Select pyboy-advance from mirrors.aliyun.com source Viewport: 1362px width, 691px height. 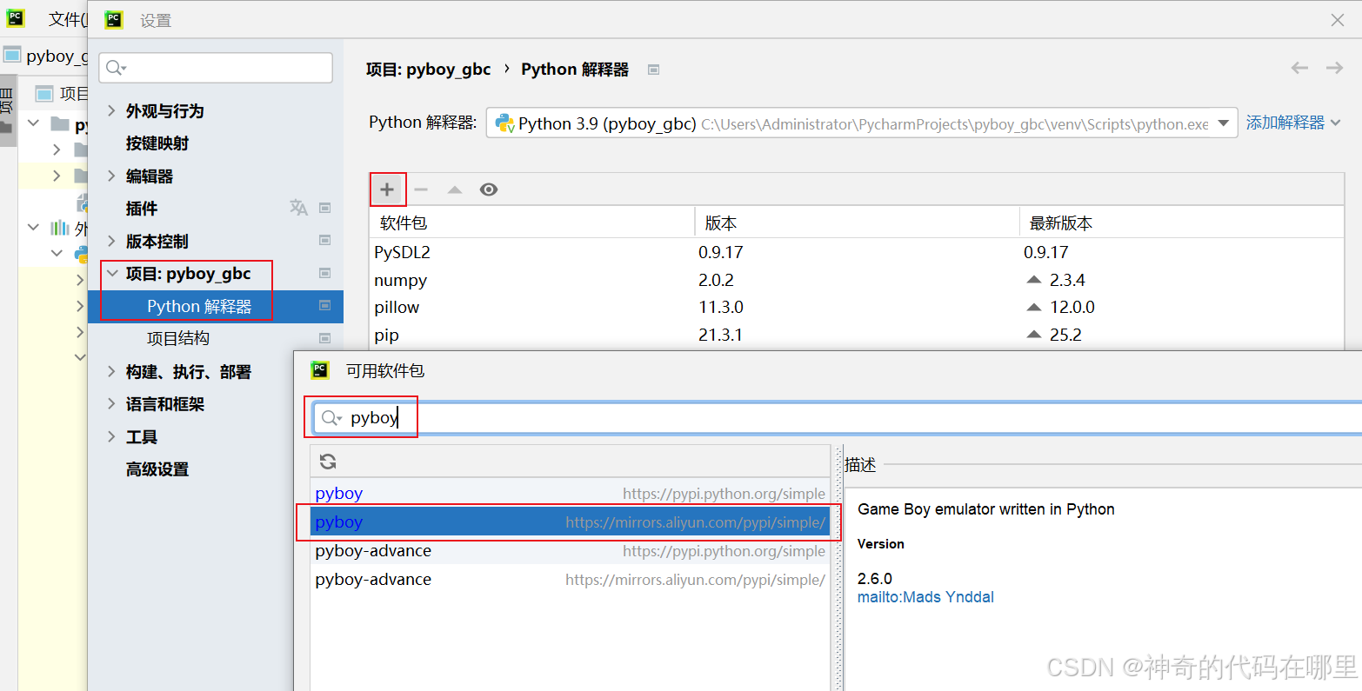pyautogui.click(x=570, y=580)
